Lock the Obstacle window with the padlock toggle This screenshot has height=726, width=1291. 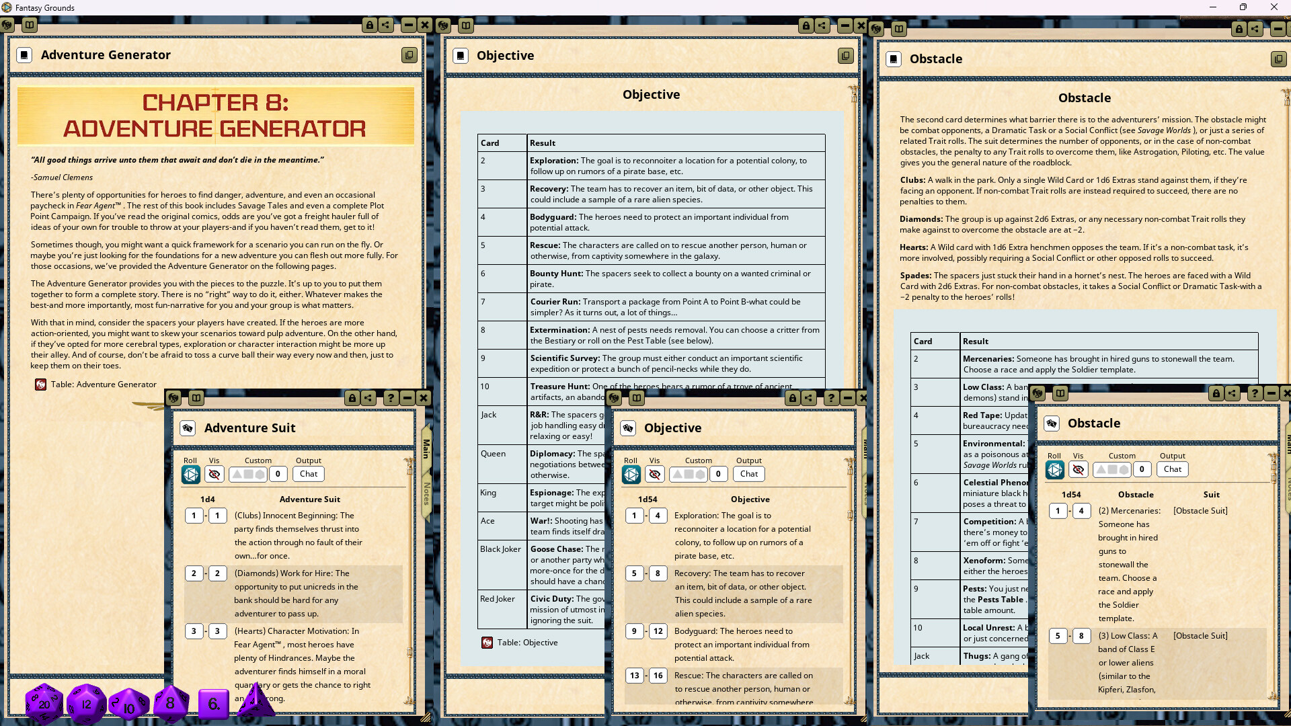pyautogui.click(x=1239, y=29)
